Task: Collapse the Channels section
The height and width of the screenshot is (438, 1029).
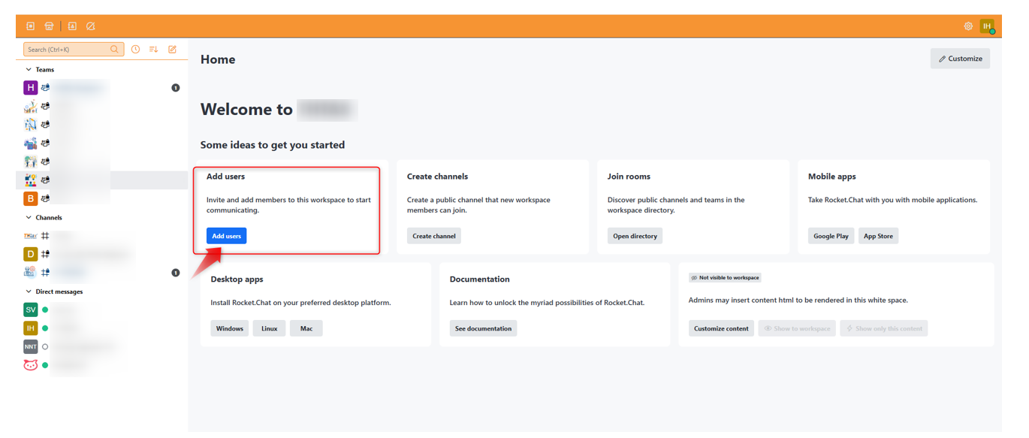Action: [x=29, y=218]
